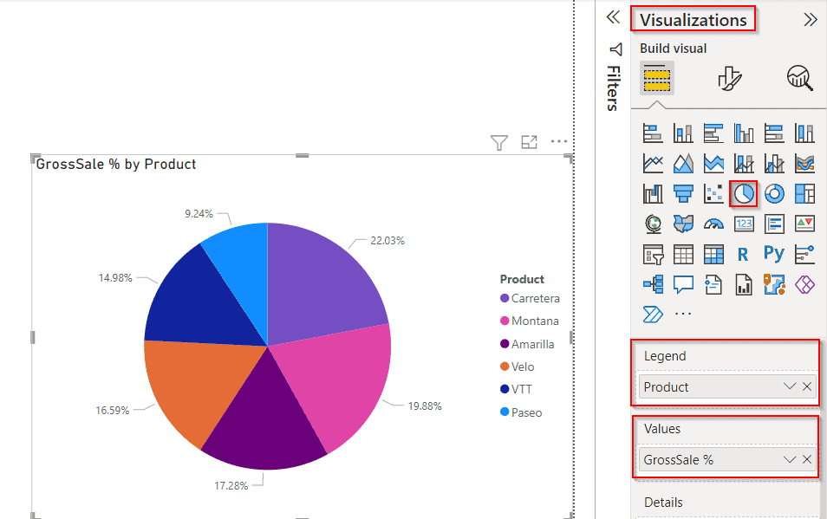Viewport: 827px width, 519px height.
Task: Select the line chart visual
Action: click(x=653, y=164)
